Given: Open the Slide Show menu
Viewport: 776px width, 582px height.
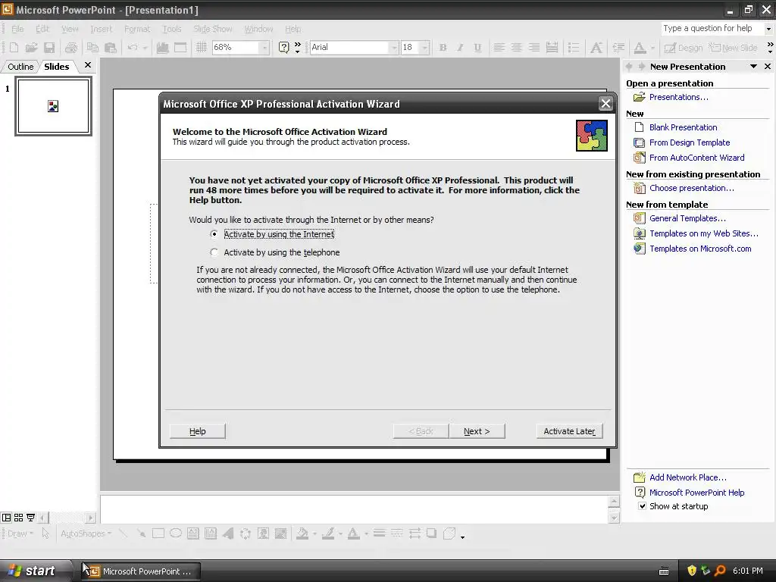Looking at the screenshot, I should point(212,29).
